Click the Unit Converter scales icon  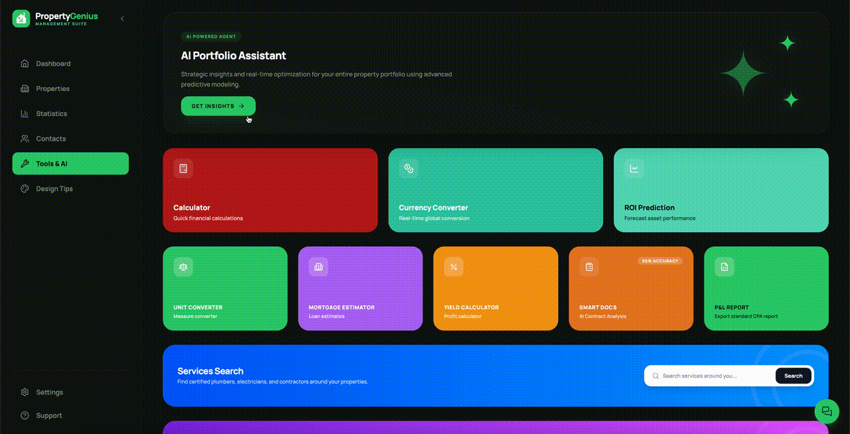pyautogui.click(x=183, y=267)
